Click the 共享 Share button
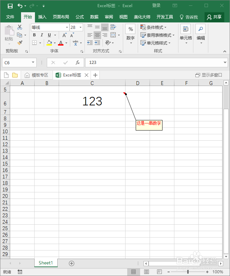The image size is (230, 276). click(x=214, y=17)
